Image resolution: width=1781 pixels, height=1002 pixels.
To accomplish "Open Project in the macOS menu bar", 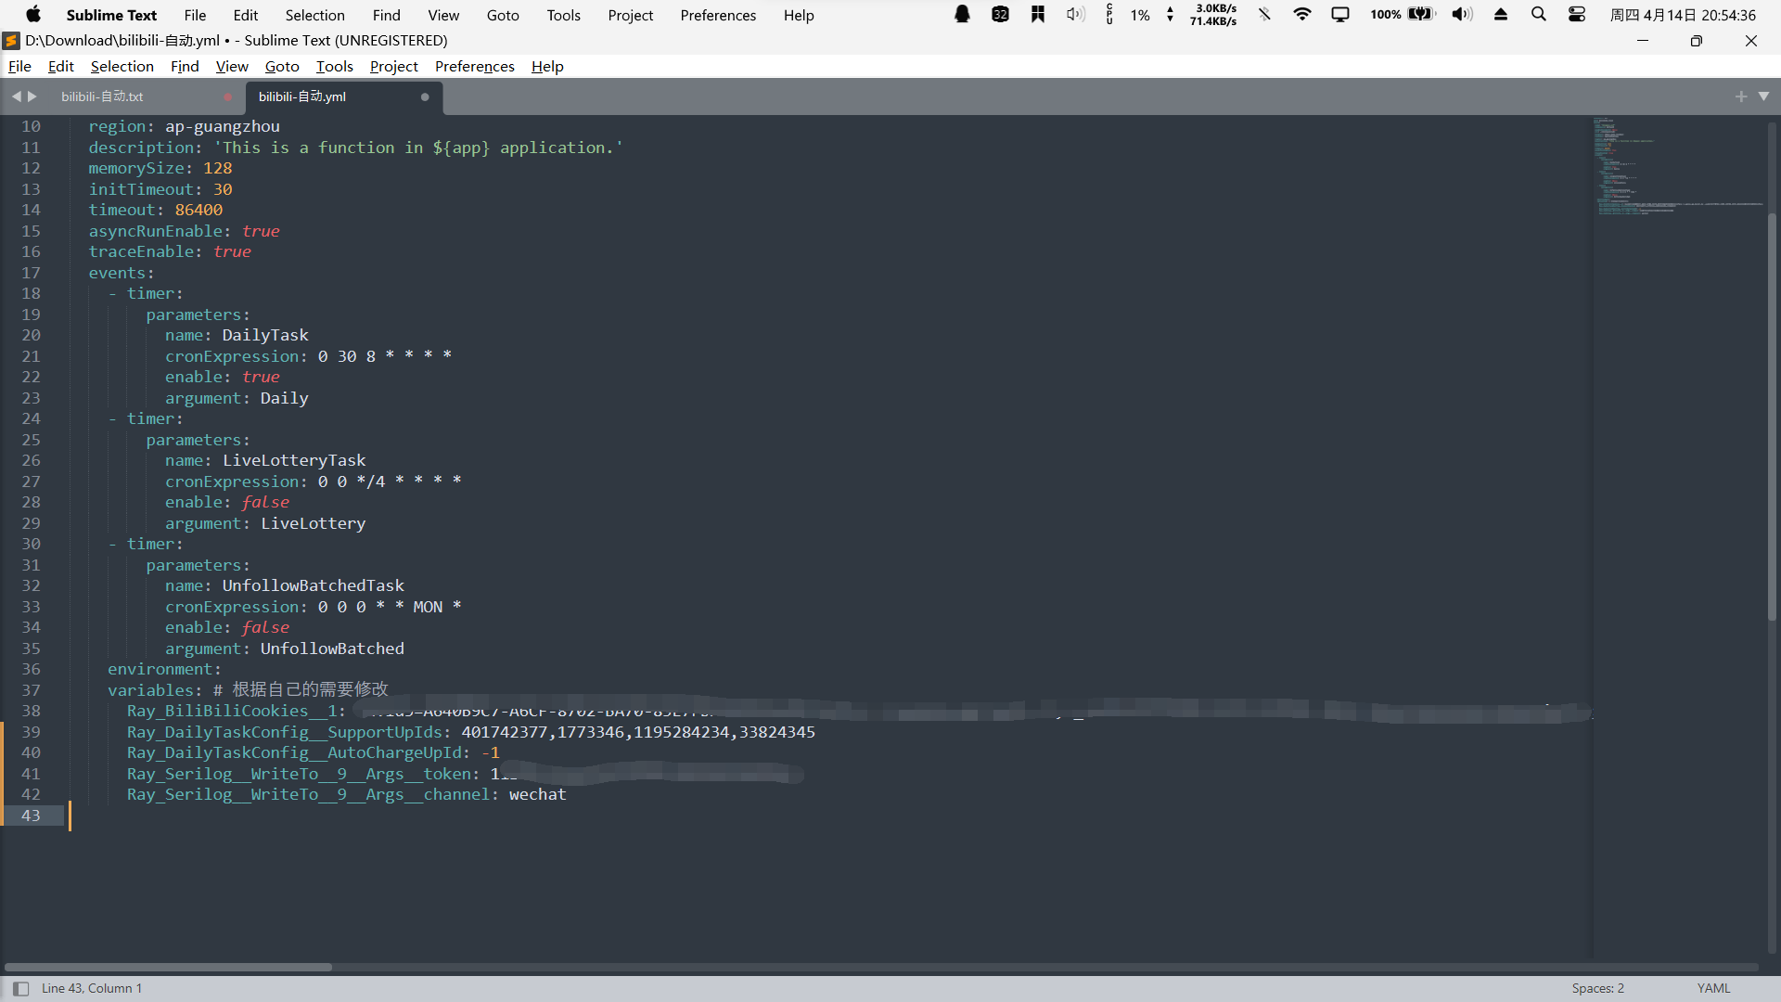I will coord(631,15).
